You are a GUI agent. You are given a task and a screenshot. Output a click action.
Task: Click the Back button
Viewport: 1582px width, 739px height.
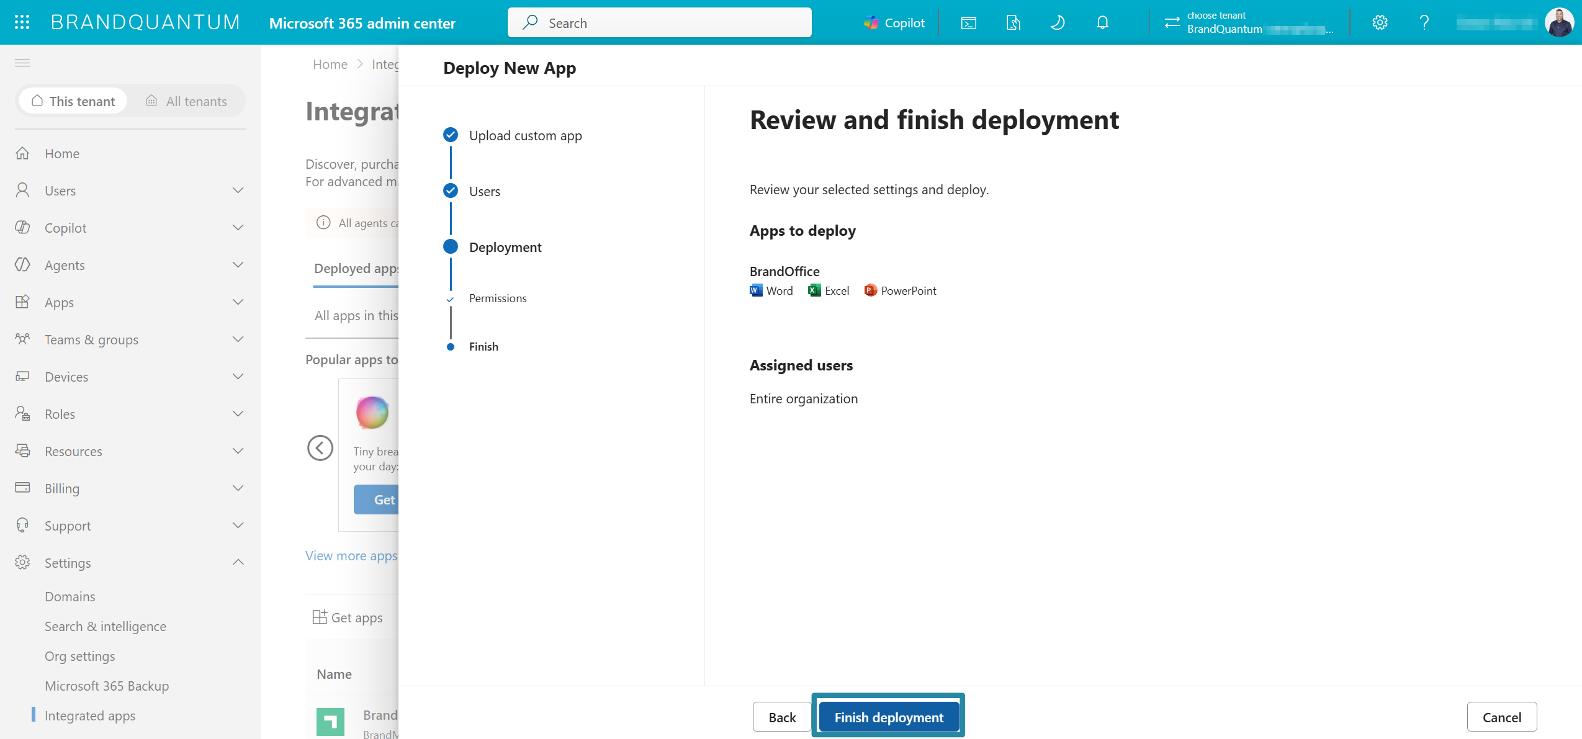click(x=782, y=717)
